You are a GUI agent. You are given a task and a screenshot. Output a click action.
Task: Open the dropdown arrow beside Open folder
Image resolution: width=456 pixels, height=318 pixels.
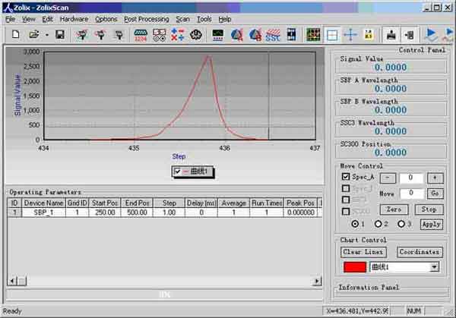coord(46,35)
